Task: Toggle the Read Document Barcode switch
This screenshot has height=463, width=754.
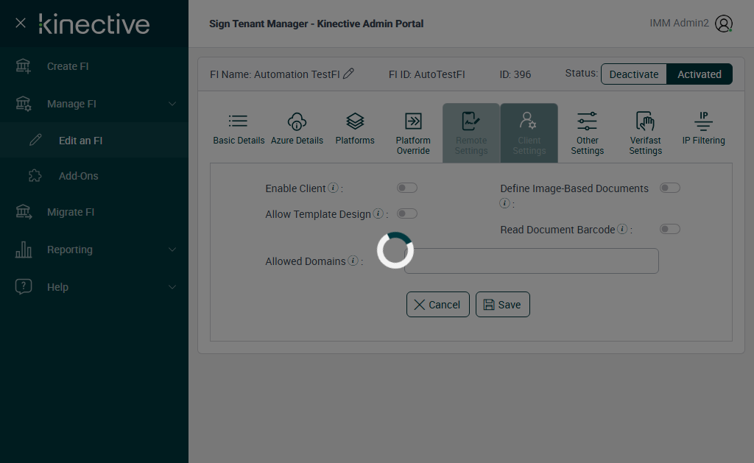Action: click(x=670, y=229)
